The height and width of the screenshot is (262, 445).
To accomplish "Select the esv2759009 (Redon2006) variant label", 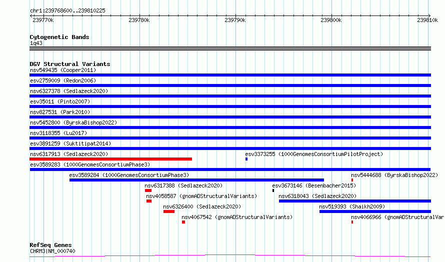I will [x=63, y=80].
